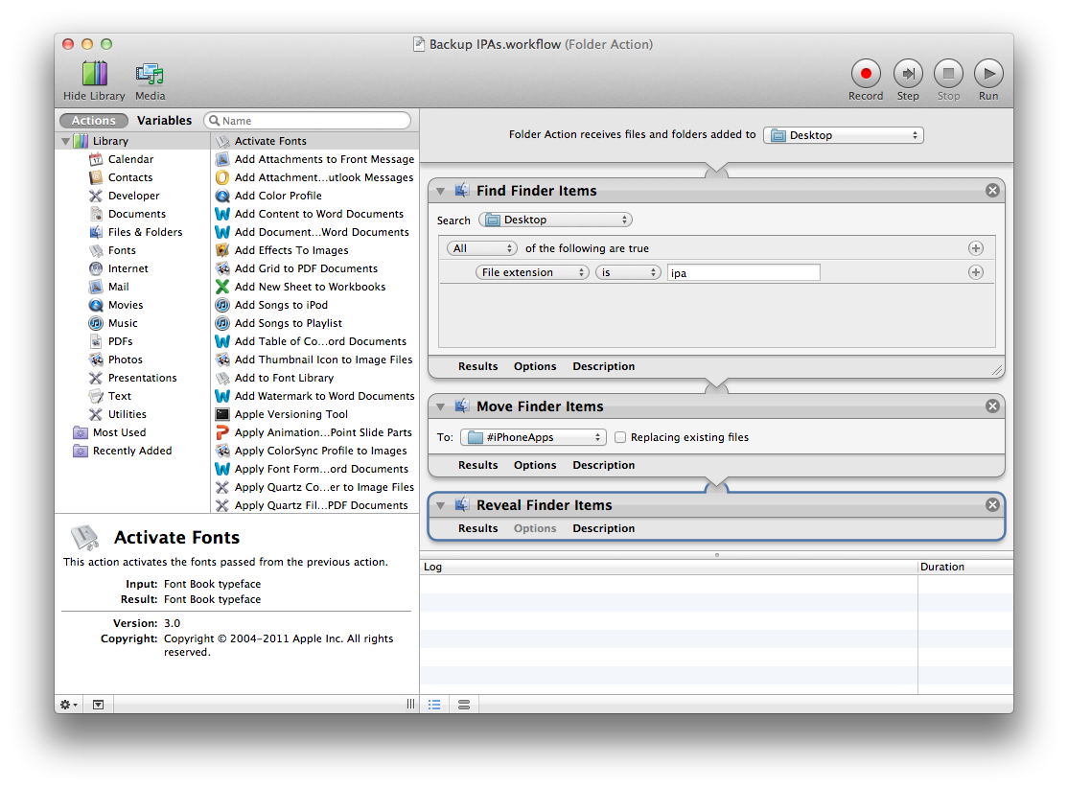Open the All criteria dropdown
The width and height of the screenshot is (1068, 789).
481,248
